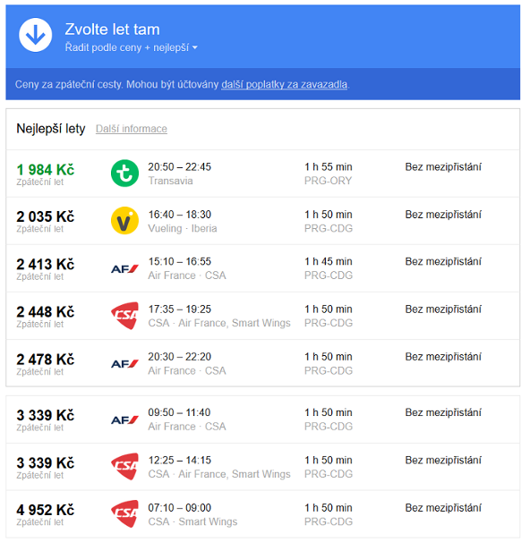
Task: Choose flight departing 20:30 – 22:20
Action: (x=263, y=363)
